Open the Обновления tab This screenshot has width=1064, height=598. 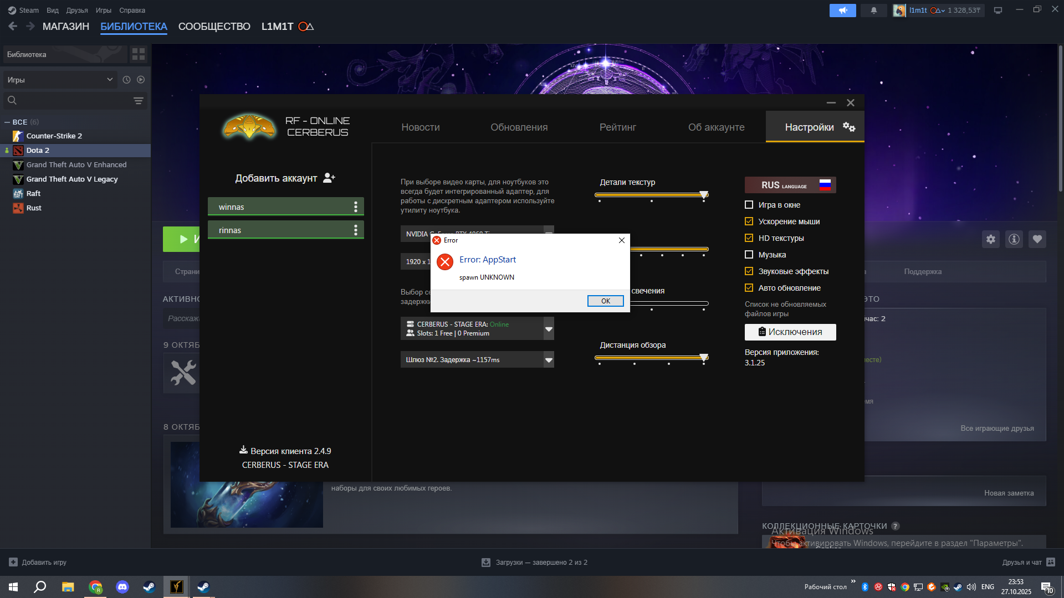point(519,127)
